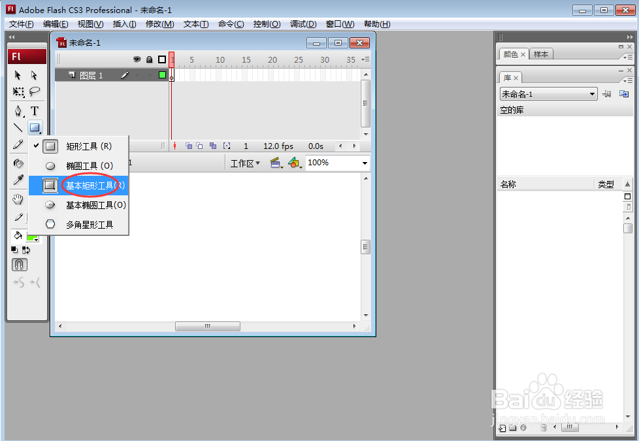
Task: Click the Library item properties icon
Action: tap(523, 427)
